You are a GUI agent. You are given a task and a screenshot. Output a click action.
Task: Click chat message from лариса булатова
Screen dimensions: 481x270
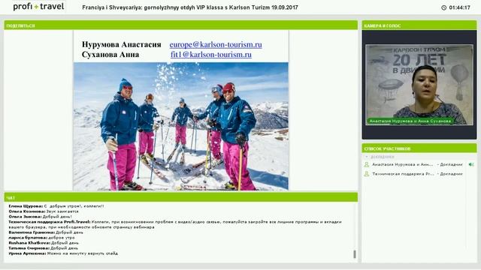coord(42,238)
